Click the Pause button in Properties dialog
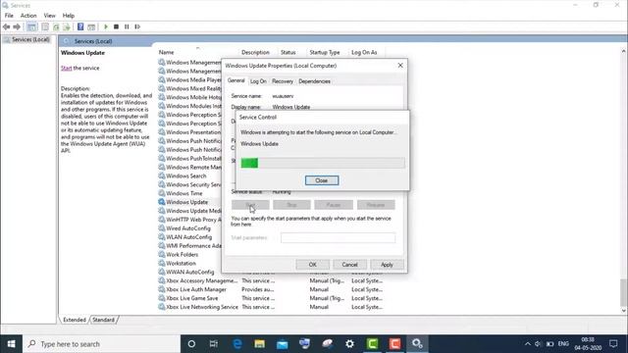Image resolution: width=628 pixels, height=353 pixels. pyautogui.click(x=334, y=205)
